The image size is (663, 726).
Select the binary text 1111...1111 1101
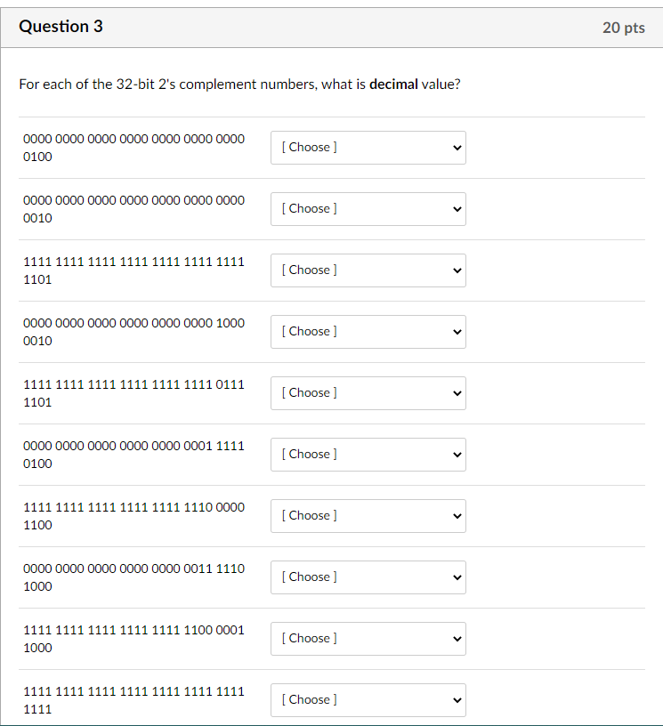(x=133, y=270)
